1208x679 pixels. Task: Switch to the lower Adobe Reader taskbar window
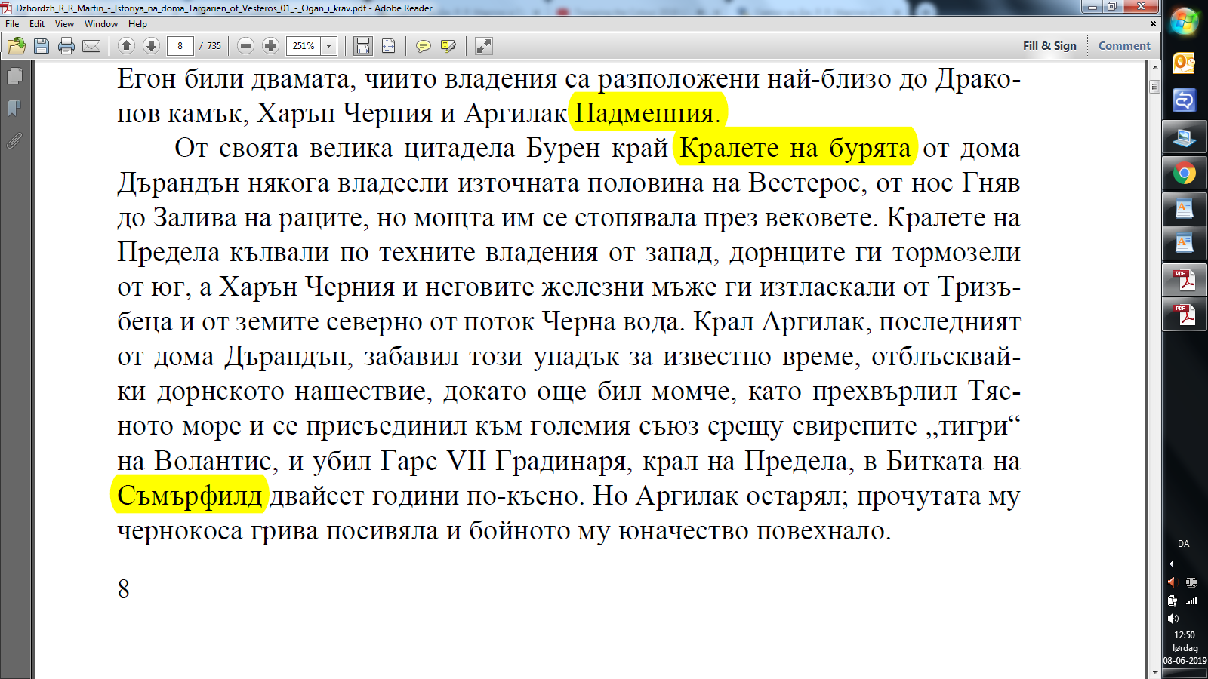1184,315
